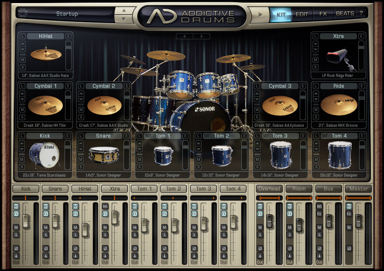The width and height of the screenshot is (384, 271).
Task: Open FX on the Master mixer channel
Action: (349, 214)
